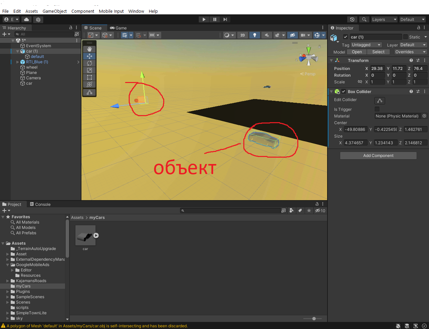Open the Layer Default dropdown in Inspector
The height and width of the screenshot is (329, 429).
click(413, 45)
